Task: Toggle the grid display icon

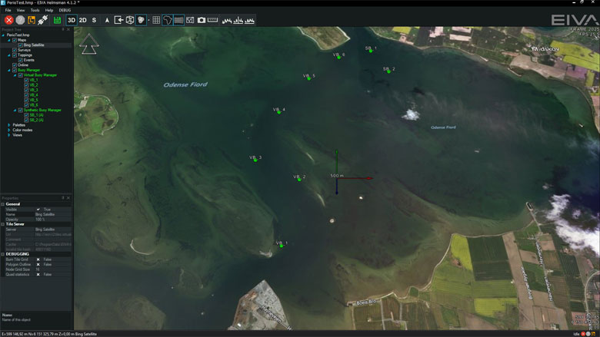Action: tap(156, 20)
